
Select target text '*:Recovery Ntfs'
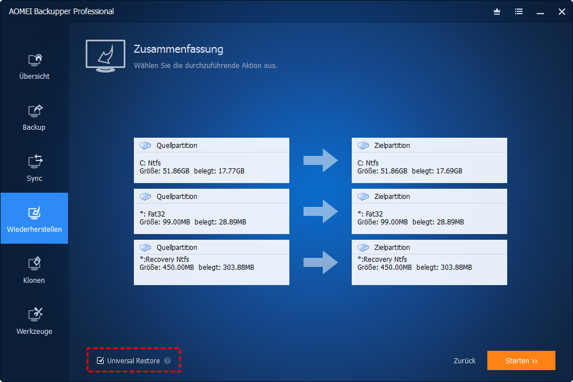[382, 259]
